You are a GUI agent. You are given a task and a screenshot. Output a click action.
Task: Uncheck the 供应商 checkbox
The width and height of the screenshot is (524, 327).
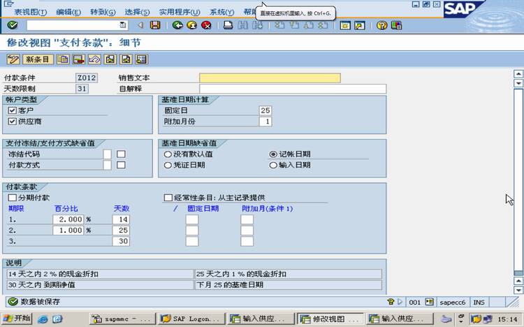[x=13, y=122]
